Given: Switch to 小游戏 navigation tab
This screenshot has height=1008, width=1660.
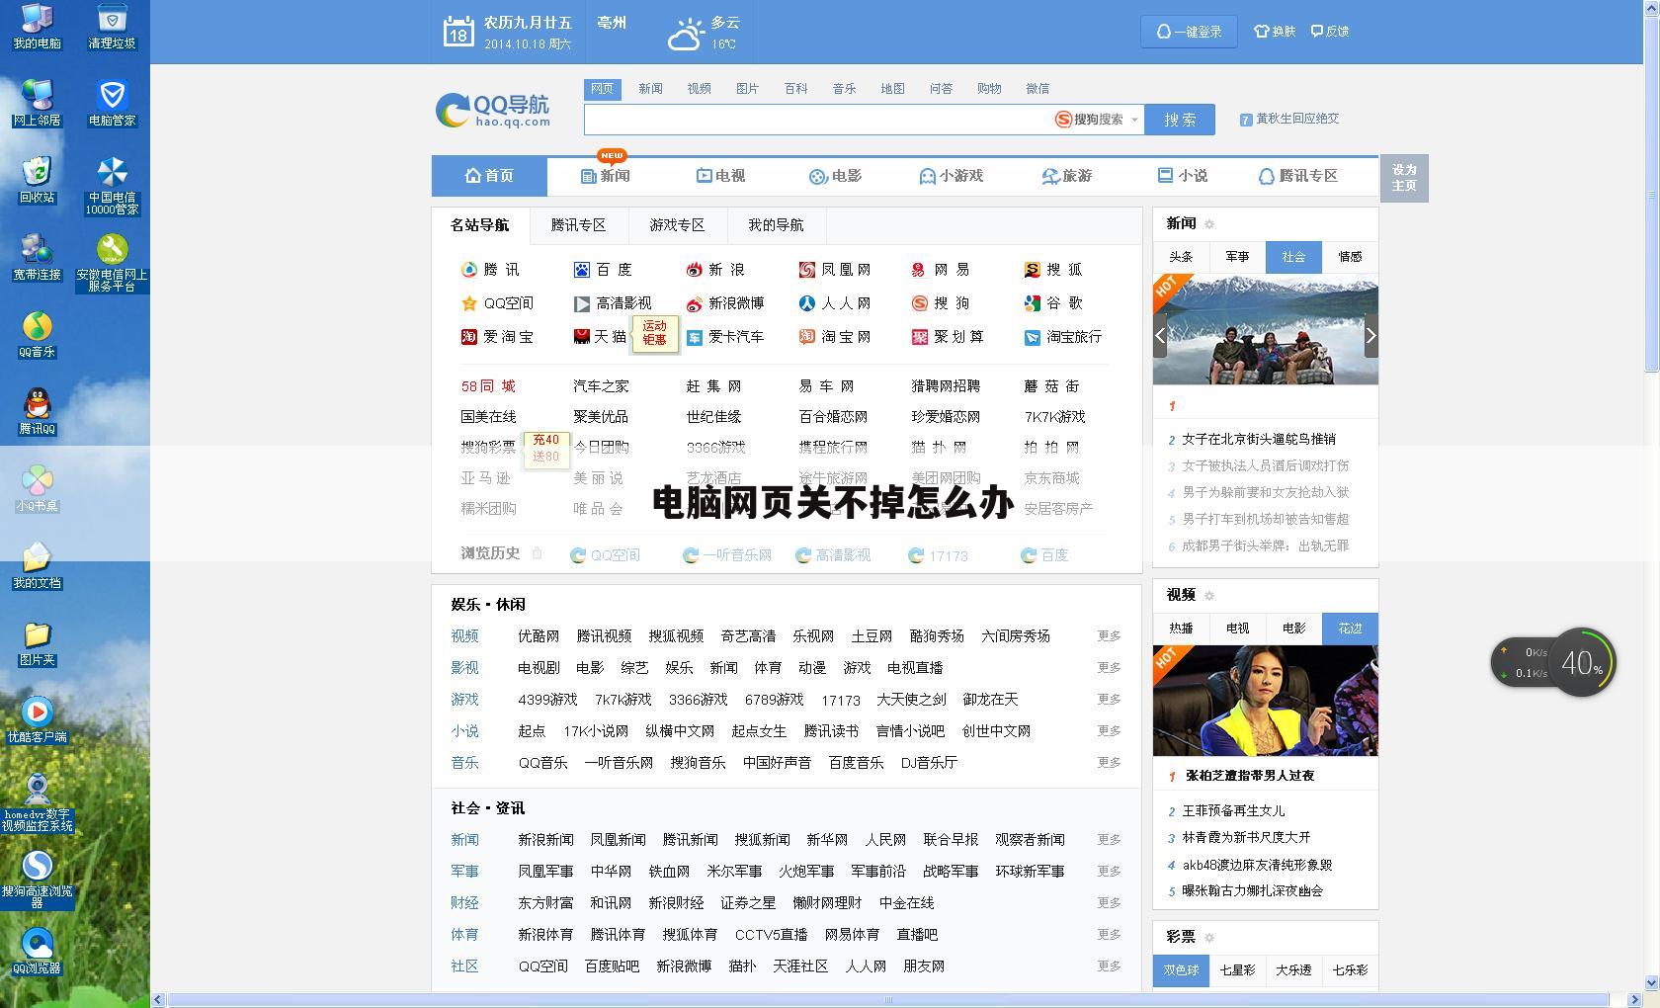Looking at the screenshot, I should pyautogui.click(x=951, y=176).
